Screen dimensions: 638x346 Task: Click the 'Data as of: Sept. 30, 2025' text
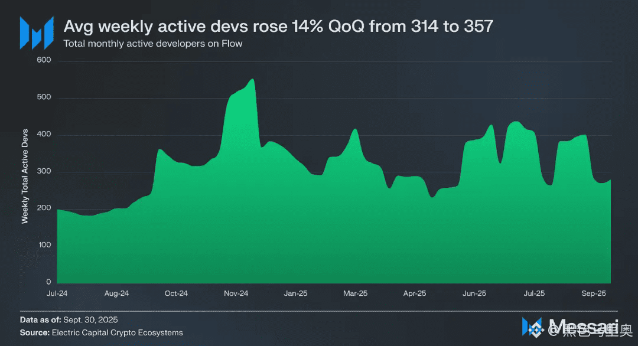(69, 319)
